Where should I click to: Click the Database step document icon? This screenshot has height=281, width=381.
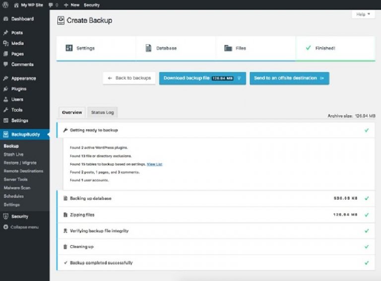(148, 48)
